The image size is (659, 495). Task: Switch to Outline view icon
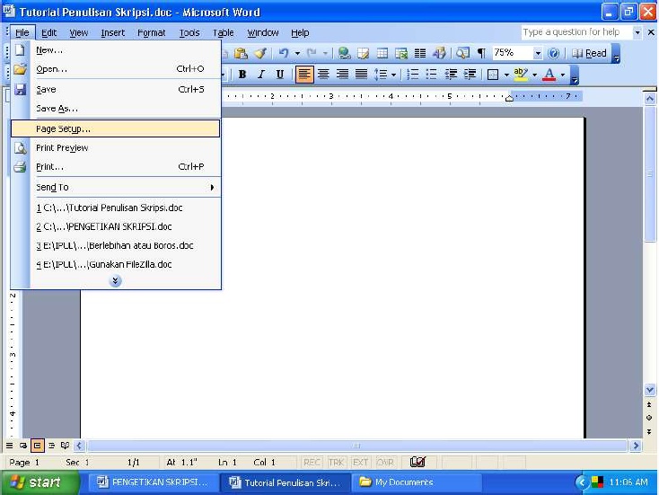(51, 445)
